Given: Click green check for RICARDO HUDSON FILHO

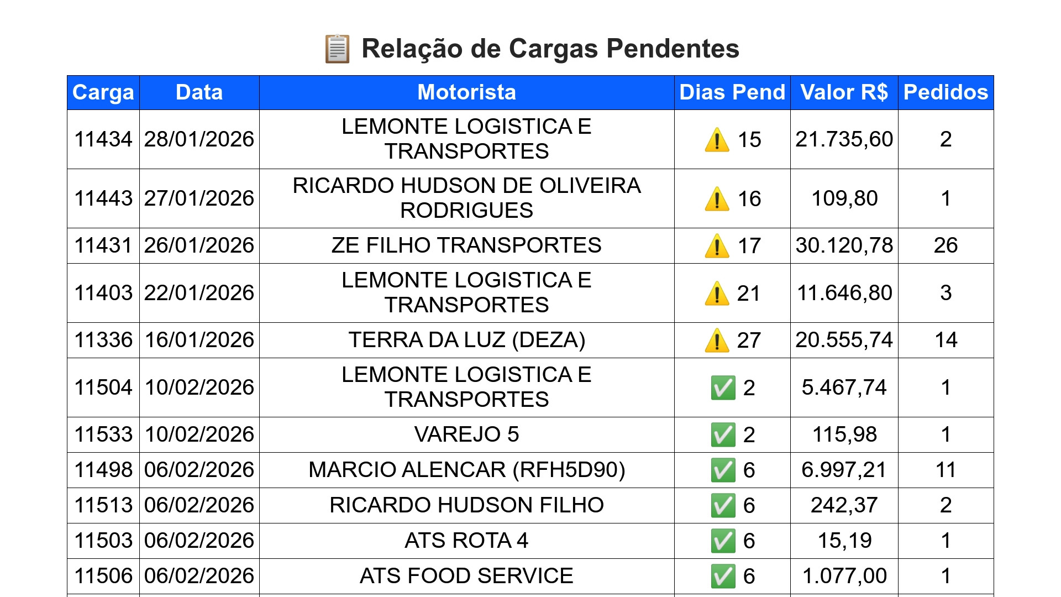Looking at the screenshot, I should coord(723,505).
